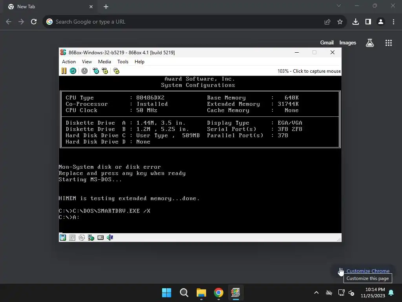Open the View menu in 86Box
The height and width of the screenshot is (302, 402).
pos(87,62)
